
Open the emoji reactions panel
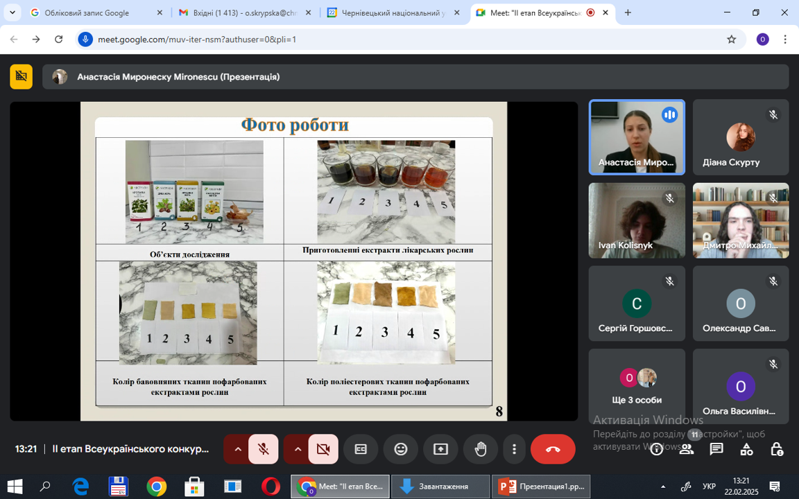click(401, 449)
